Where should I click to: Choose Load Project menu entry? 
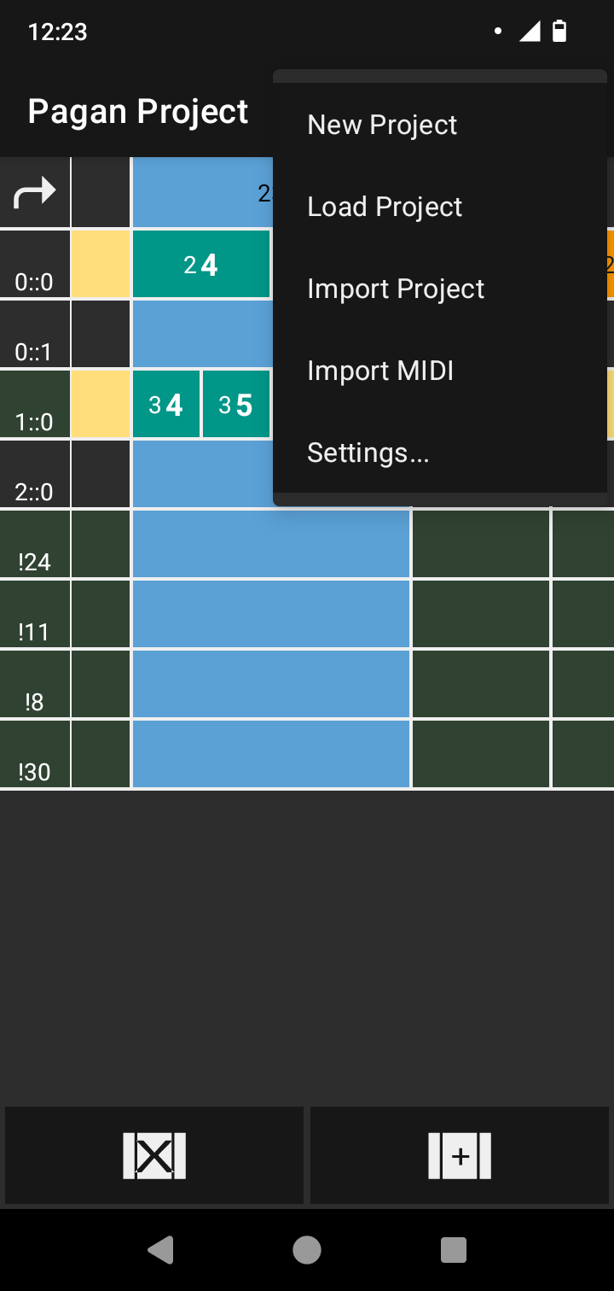[385, 207]
